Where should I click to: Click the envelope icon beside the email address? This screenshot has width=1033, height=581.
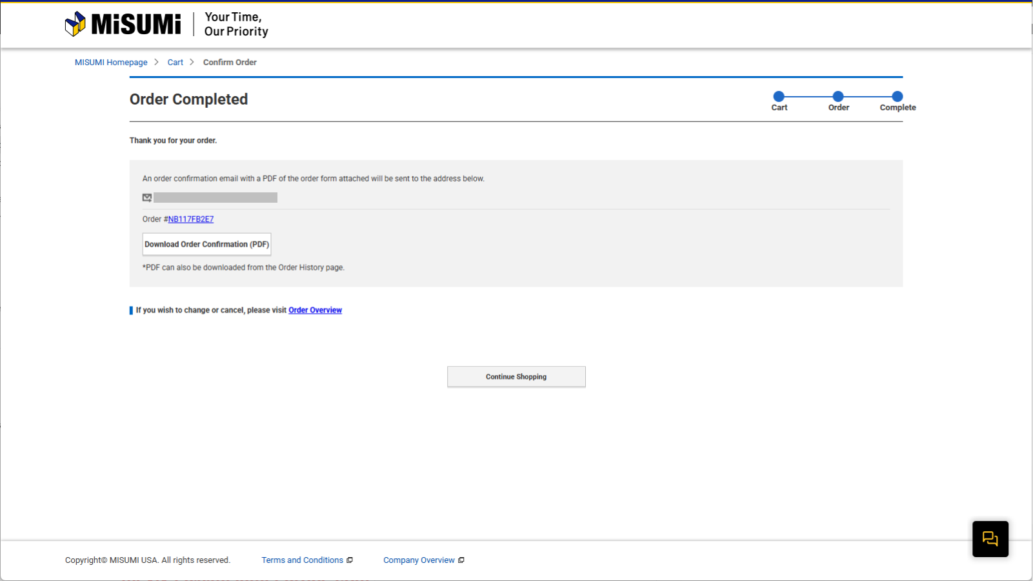coord(147,198)
